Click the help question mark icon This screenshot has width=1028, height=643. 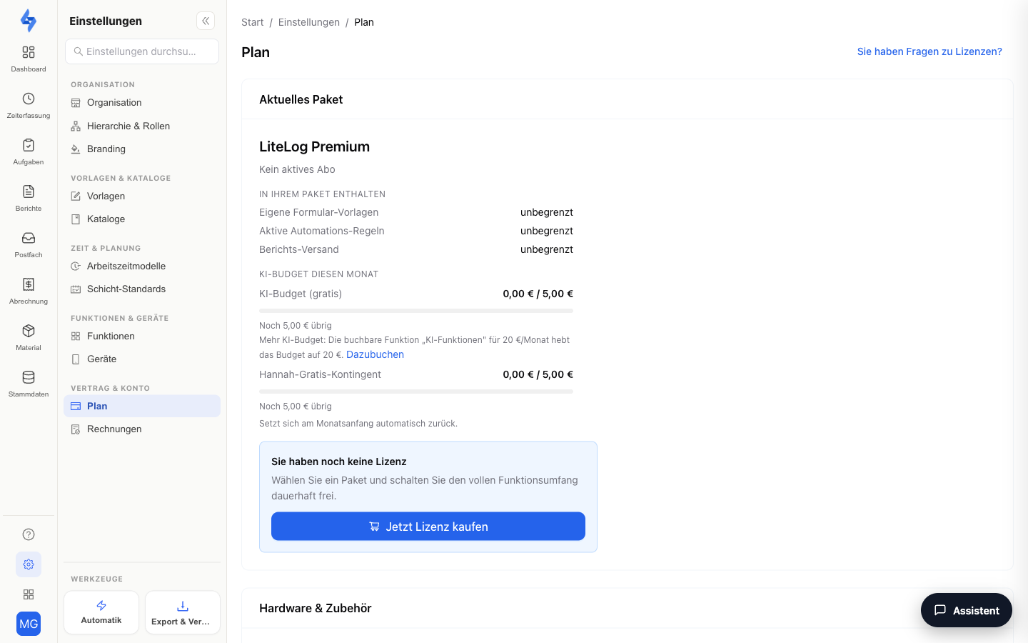(x=29, y=534)
